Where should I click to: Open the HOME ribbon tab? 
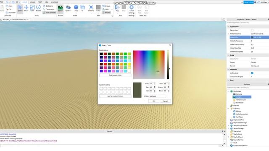pyautogui.click(x=24, y=2)
